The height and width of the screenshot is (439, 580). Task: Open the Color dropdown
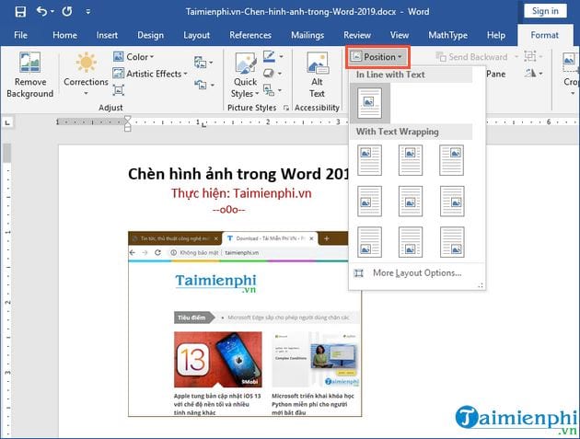pos(133,56)
